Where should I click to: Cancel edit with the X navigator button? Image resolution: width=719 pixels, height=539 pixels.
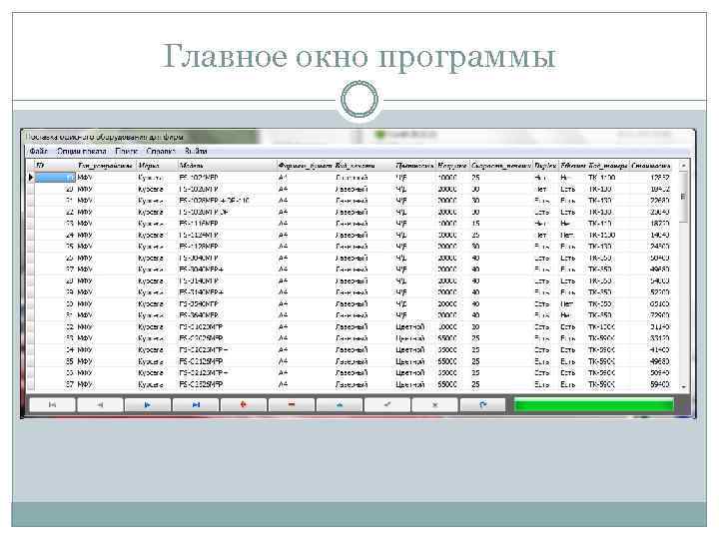[x=434, y=404]
